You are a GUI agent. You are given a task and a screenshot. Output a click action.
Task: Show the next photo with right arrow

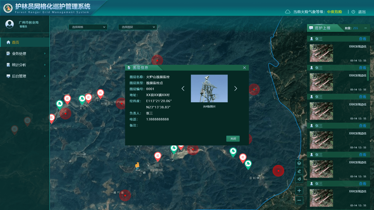pyautogui.click(x=236, y=88)
